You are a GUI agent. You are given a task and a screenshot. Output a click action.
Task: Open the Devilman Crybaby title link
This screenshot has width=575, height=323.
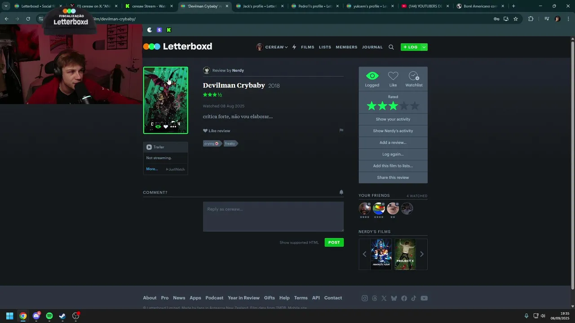point(234,85)
